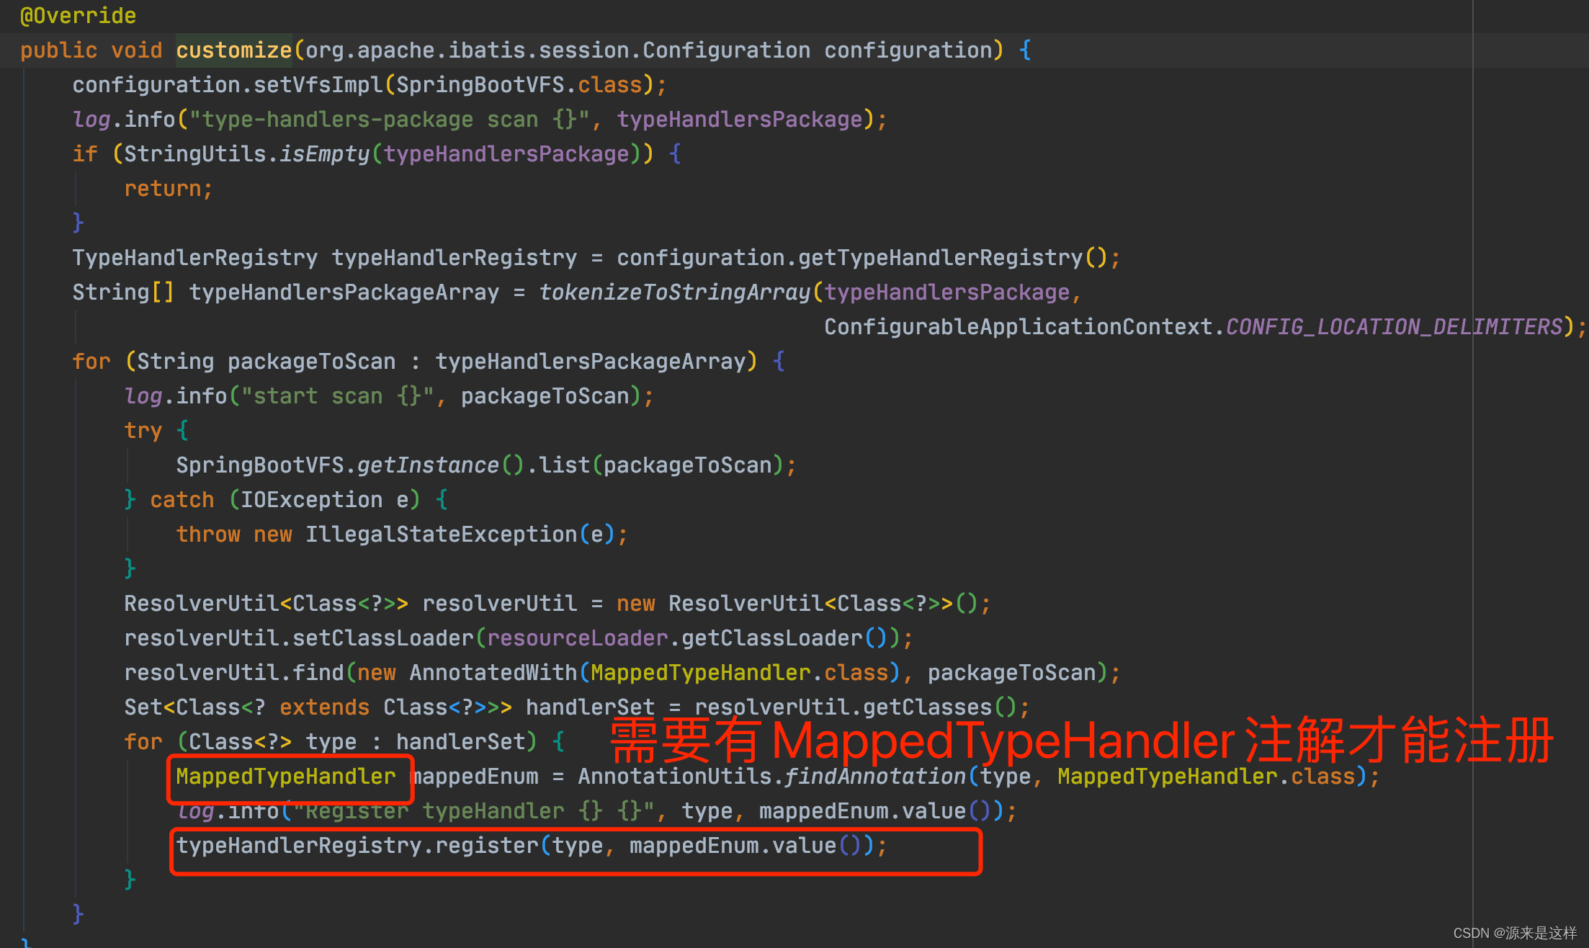Image resolution: width=1589 pixels, height=948 pixels.
Task: Click getTypeHandlerRegistry method call
Action: [x=940, y=258]
